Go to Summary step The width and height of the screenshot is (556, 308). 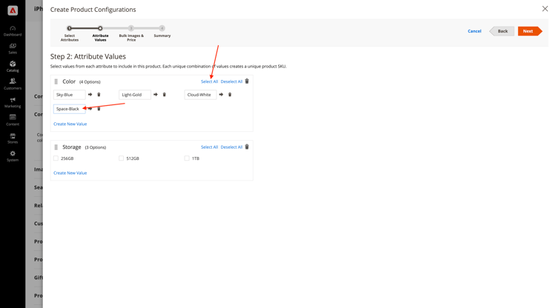[x=162, y=31]
